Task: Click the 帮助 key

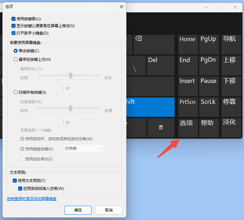Action: (x=209, y=128)
